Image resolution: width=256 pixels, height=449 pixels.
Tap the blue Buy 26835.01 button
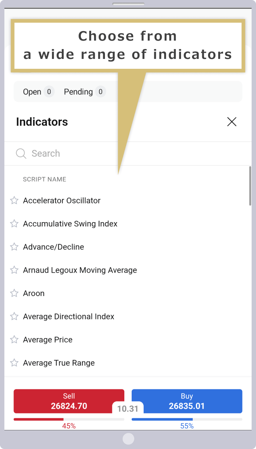point(187,401)
